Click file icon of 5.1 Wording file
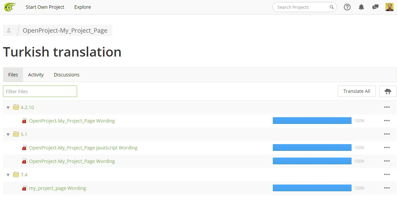Screen dimensions: 397x200 click(x=24, y=161)
